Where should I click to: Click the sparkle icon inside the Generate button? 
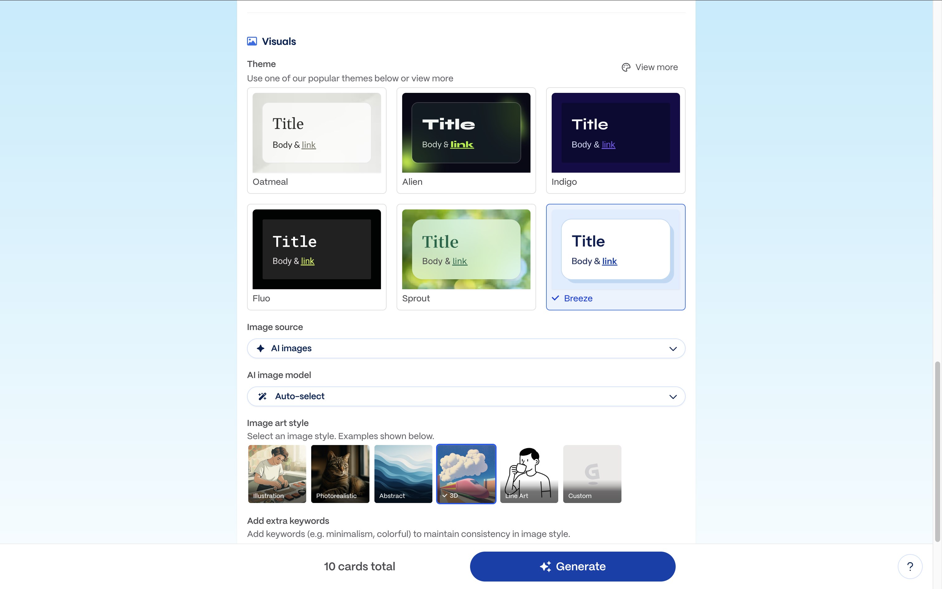tap(546, 566)
